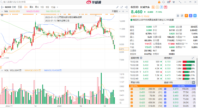Expand the VOL indicator dropdown
This screenshot has width=198, height=108.
(2, 70)
